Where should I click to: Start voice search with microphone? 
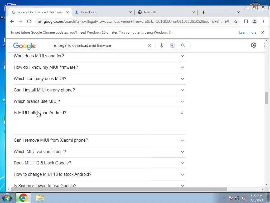[162, 45]
